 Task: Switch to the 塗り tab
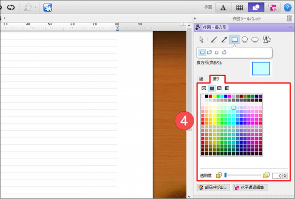pyautogui.click(x=216, y=79)
